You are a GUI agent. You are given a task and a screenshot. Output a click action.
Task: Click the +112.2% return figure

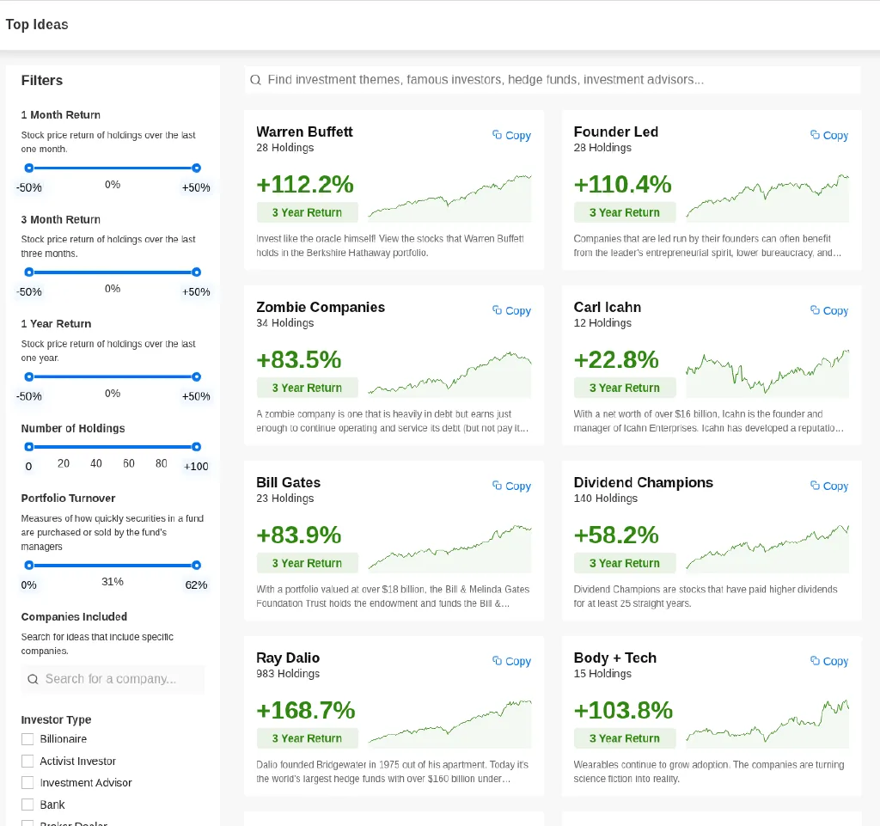(x=305, y=184)
